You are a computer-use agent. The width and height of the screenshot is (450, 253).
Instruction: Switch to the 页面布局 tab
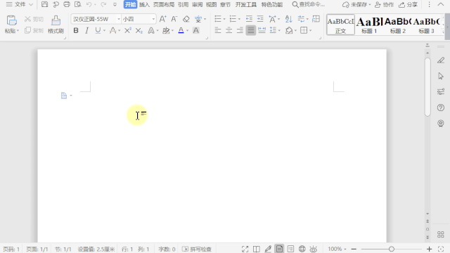point(164,5)
